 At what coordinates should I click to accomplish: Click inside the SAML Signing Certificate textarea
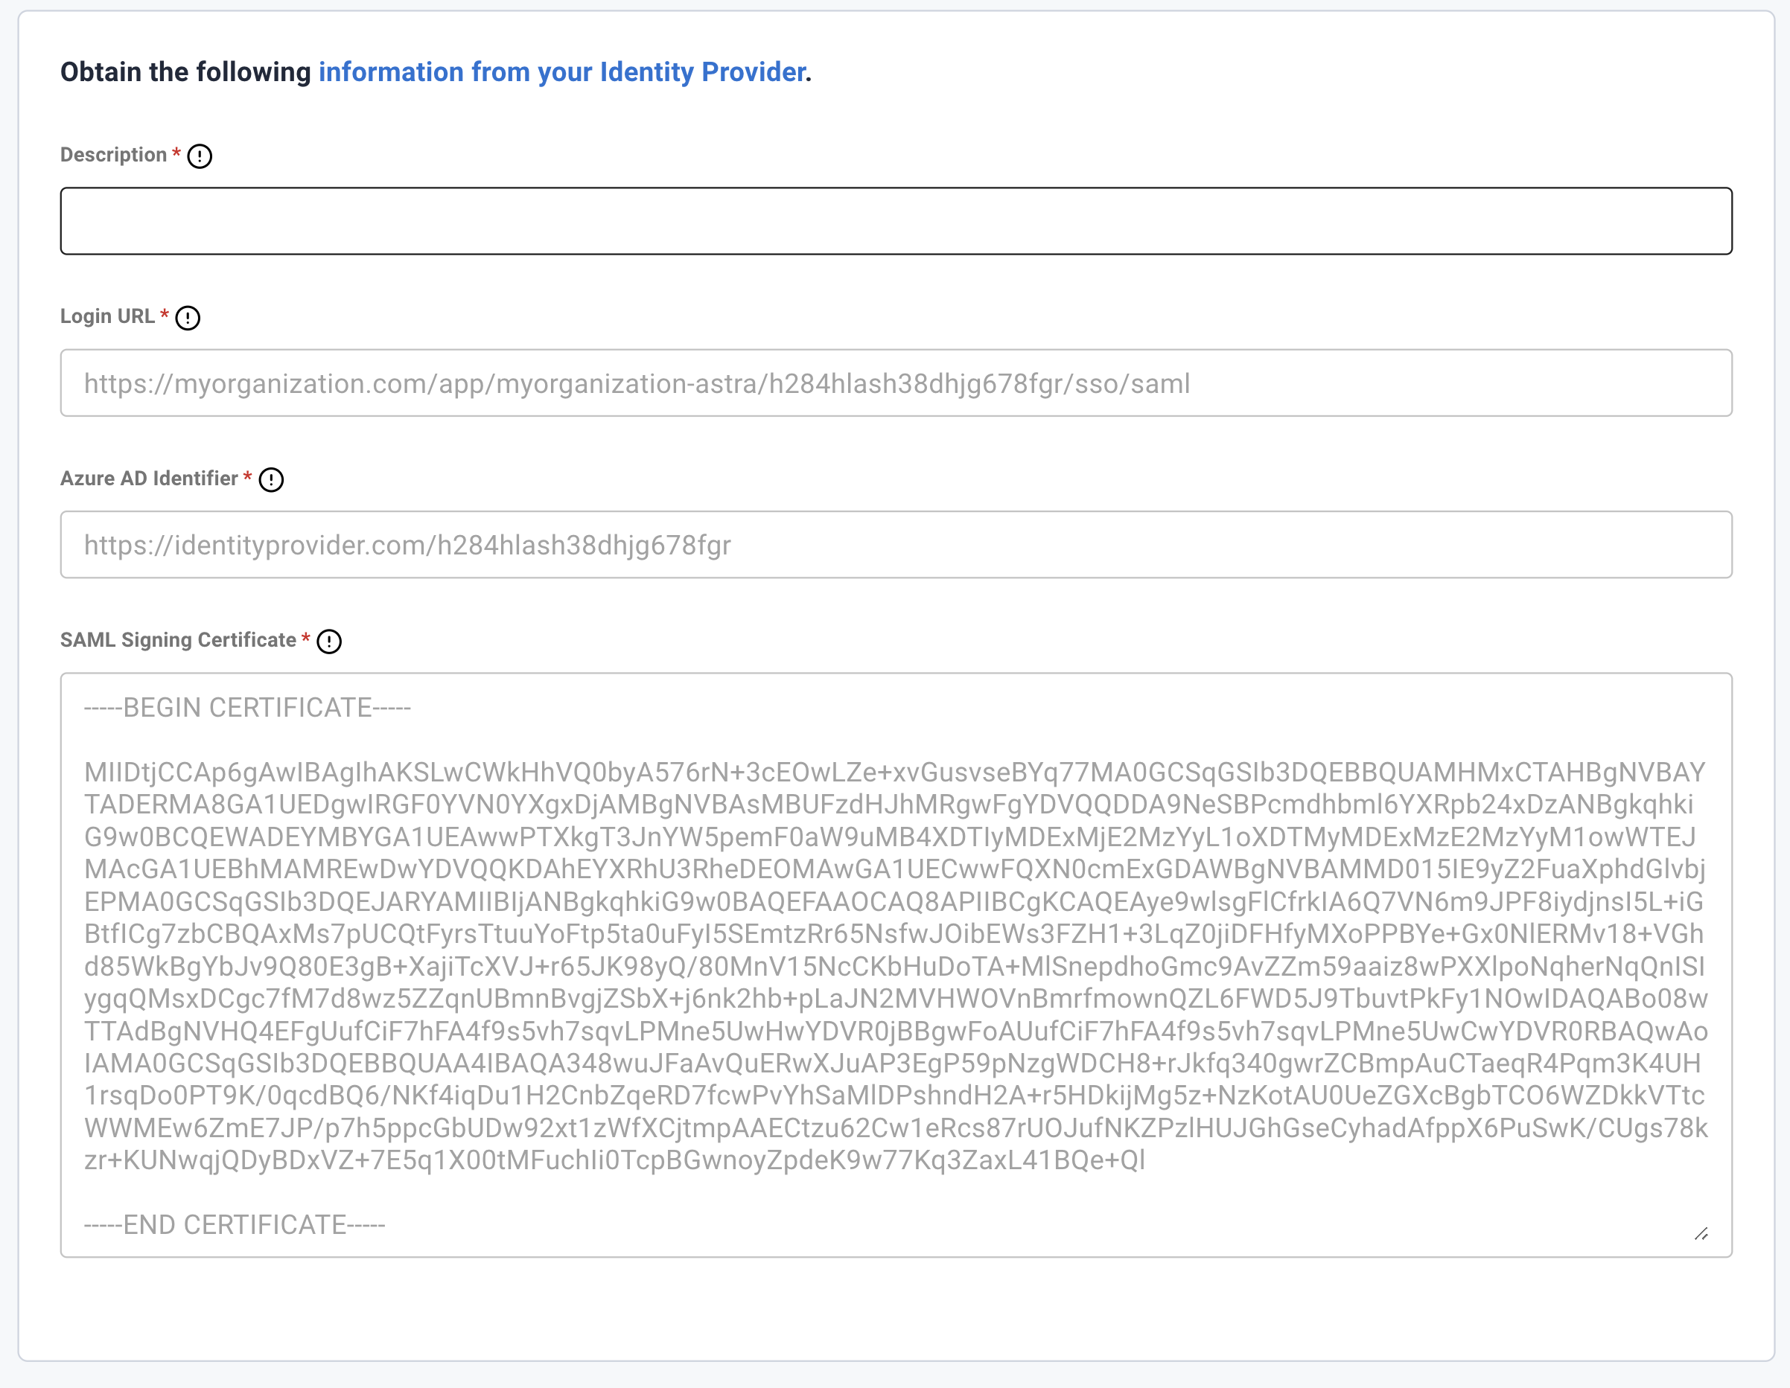pos(896,965)
